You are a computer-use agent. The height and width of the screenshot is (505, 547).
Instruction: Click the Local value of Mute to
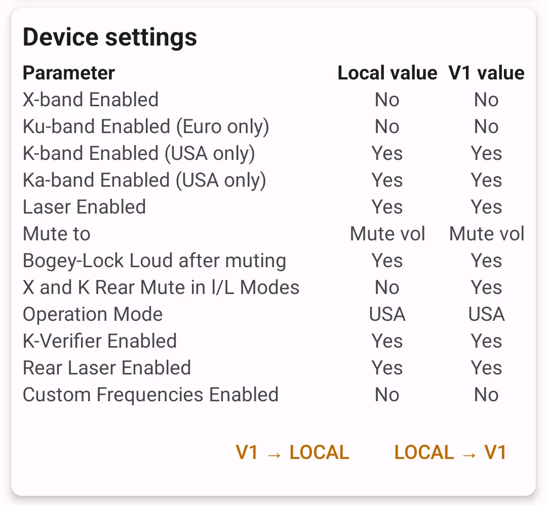(x=387, y=234)
